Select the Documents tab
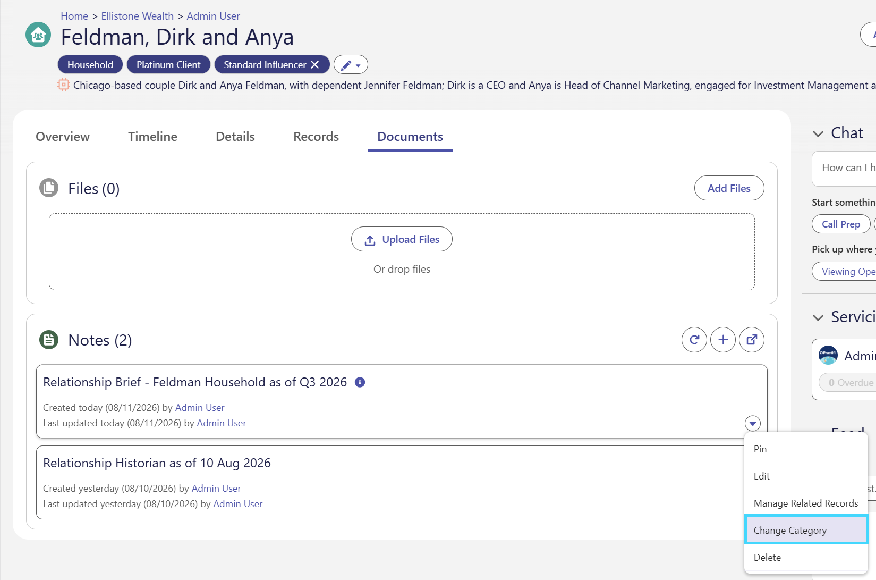This screenshot has width=876, height=580. point(410,137)
